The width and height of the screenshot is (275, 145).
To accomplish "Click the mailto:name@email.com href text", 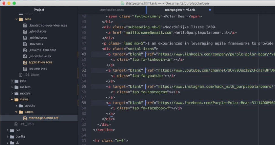I will (149, 33).
